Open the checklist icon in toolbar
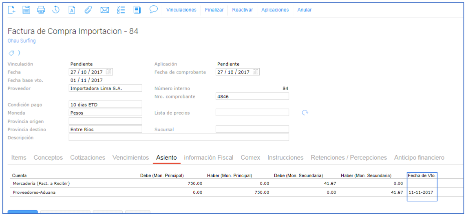Screen dimensions: 466x217 (x=121, y=10)
